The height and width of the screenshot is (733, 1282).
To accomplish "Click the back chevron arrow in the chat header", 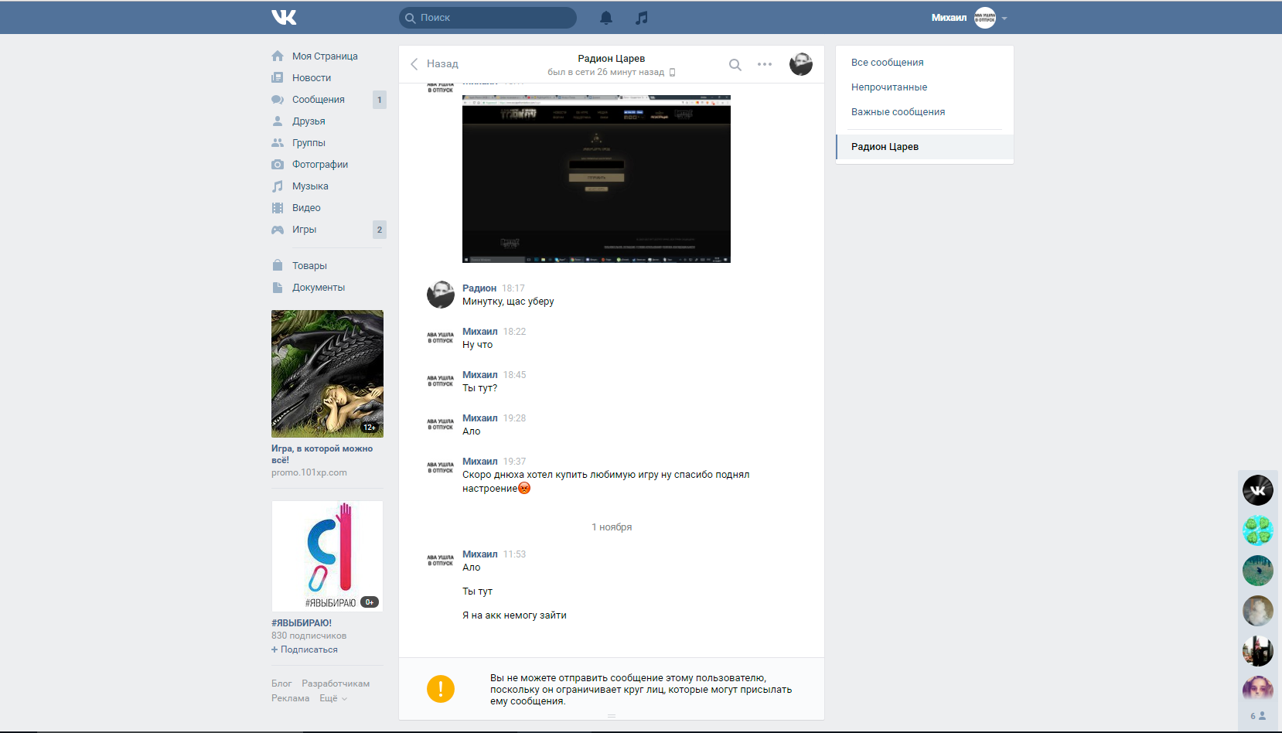I will [414, 63].
